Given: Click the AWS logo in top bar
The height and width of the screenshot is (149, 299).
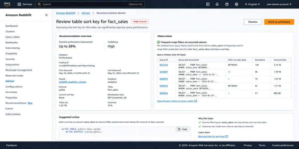Looking at the screenshot, I should 7,4.
